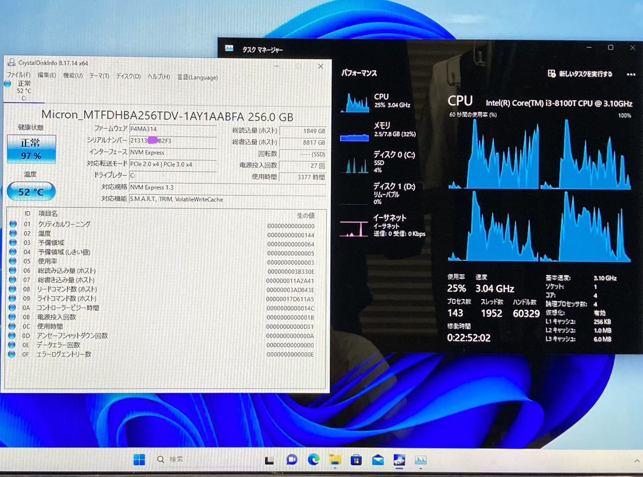
Task: Click the Task Manager taskbar icon
Action: [421, 459]
